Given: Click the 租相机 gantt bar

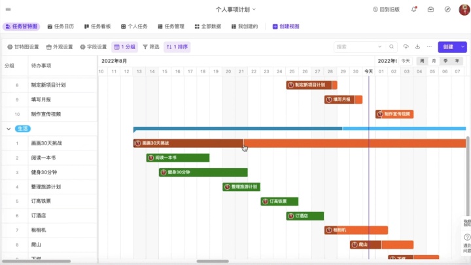Looking at the screenshot, I should [x=356, y=230].
